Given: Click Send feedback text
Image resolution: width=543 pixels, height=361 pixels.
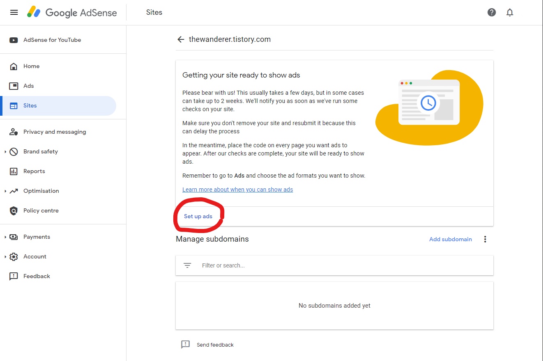Looking at the screenshot, I should click(215, 345).
